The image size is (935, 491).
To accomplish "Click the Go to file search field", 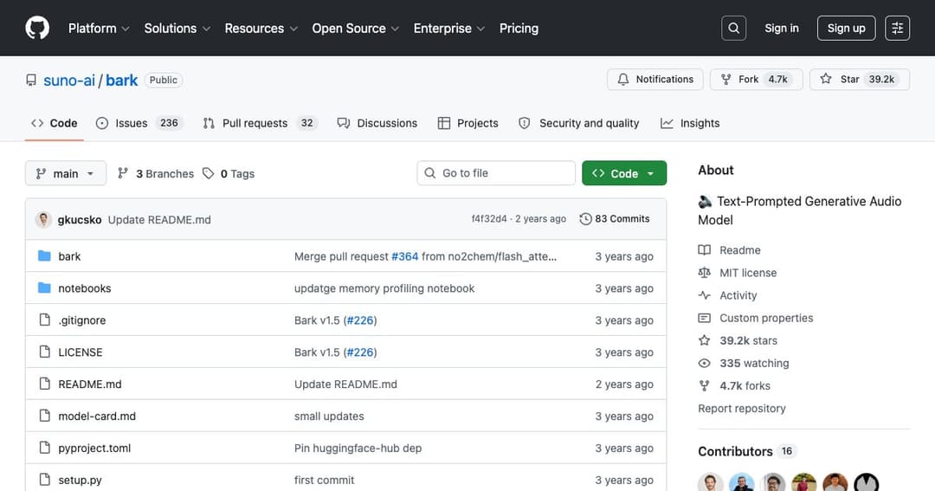I will tap(496, 173).
